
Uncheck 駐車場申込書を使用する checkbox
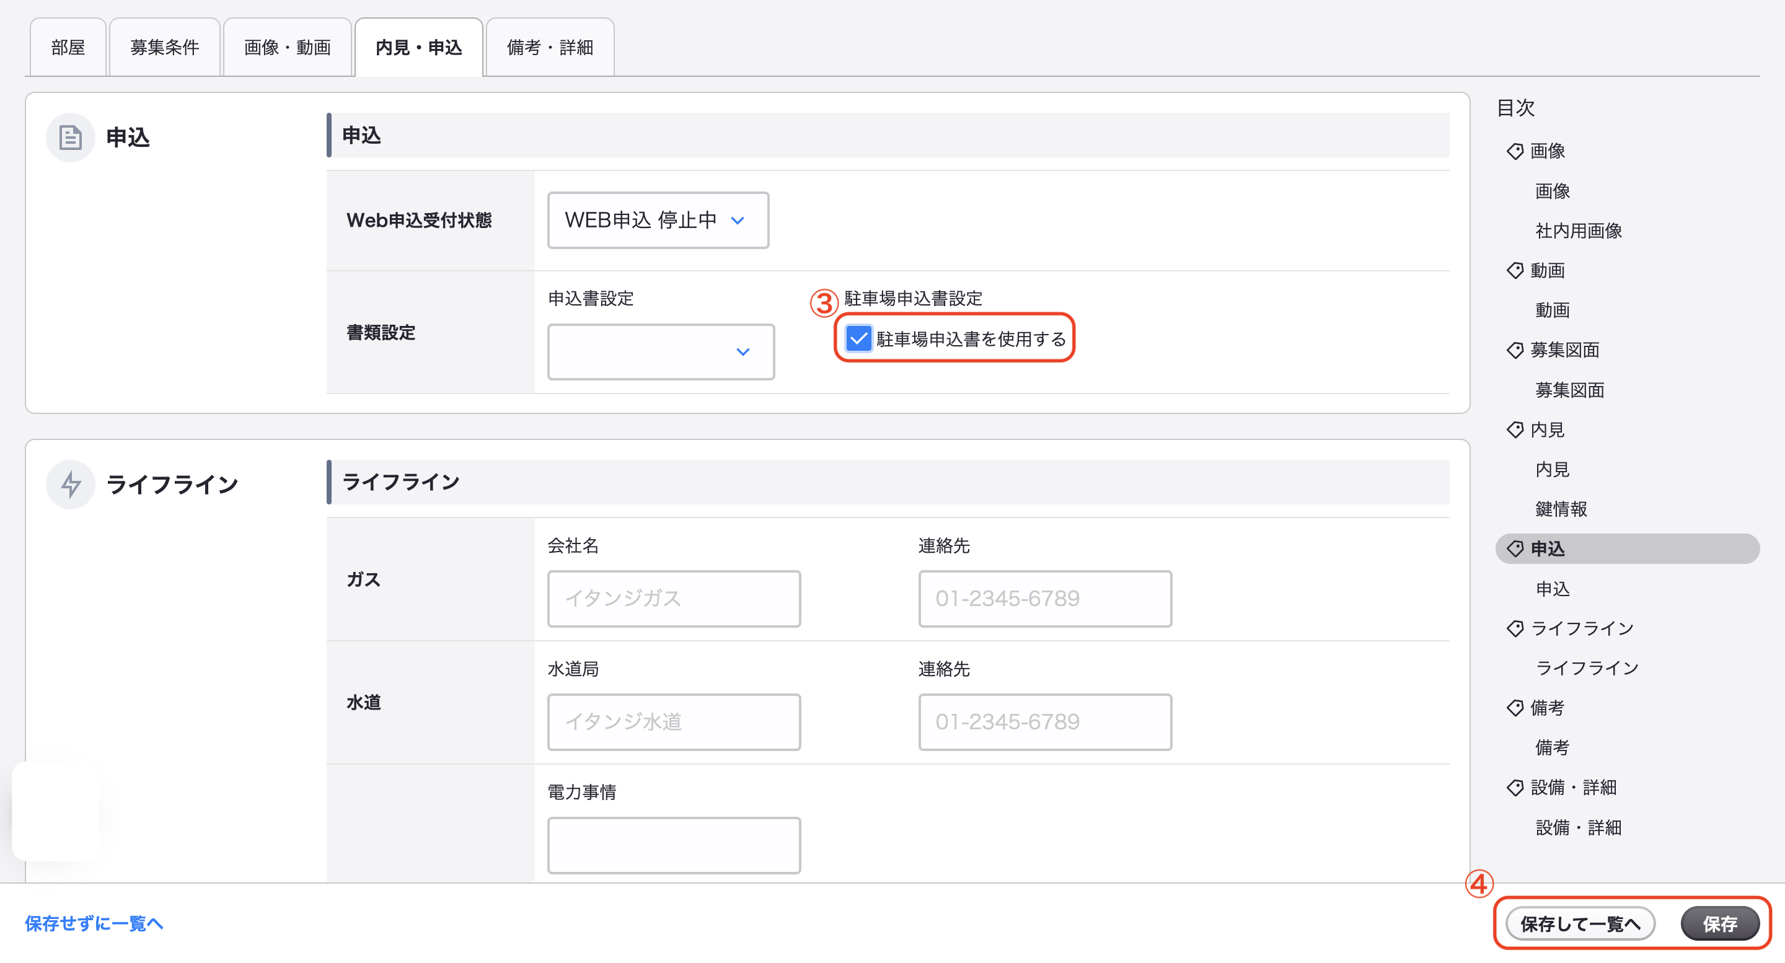click(x=858, y=339)
